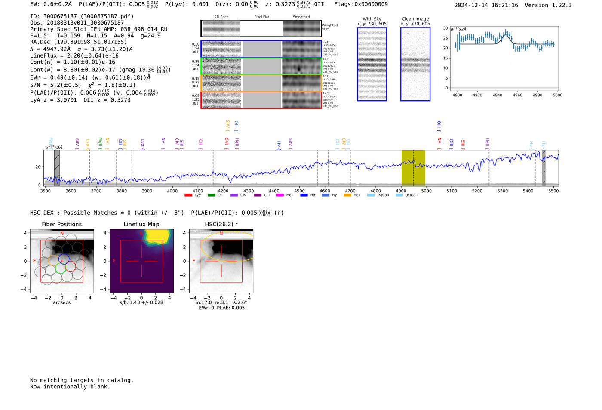Click 'No matching targets in catalog.' text
The height and width of the screenshot is (410, 602).
coord(82,380)
